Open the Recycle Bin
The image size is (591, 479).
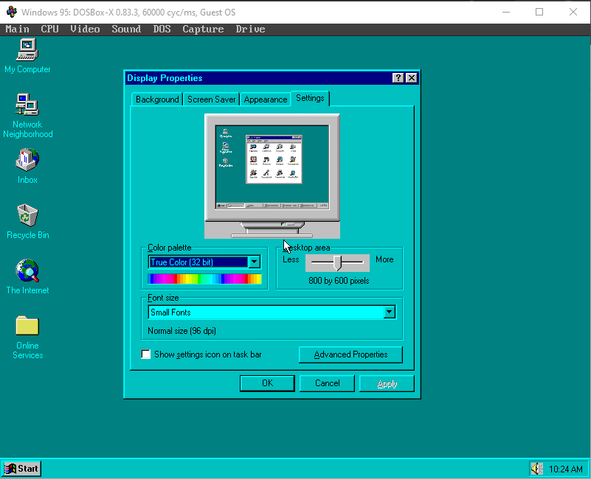[27, 216]
